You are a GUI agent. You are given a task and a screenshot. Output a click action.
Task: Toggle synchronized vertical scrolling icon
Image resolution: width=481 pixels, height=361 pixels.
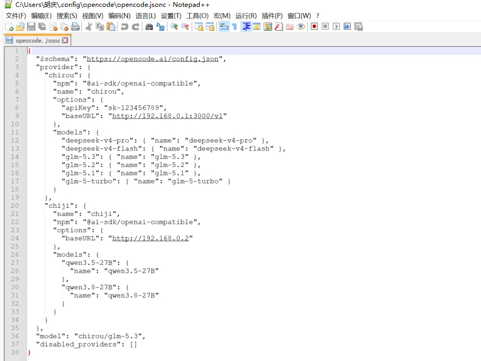[x=199, y=27]
